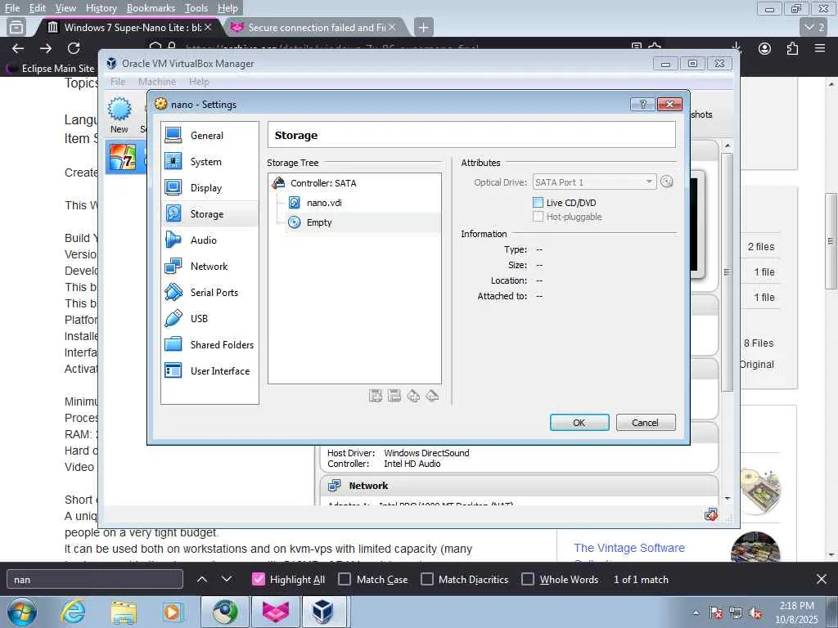Screen dimensions: 838x628
Task: Open Firefox account icon
Action: tap(765, 48)
